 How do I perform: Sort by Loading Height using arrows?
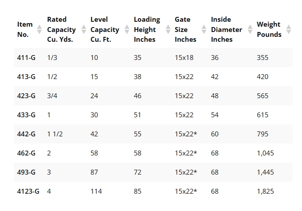click(x=168, y=29)
